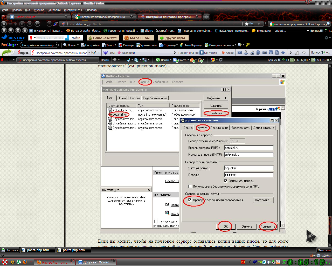Open Firefox icon in quick launch

coord(25,262)
